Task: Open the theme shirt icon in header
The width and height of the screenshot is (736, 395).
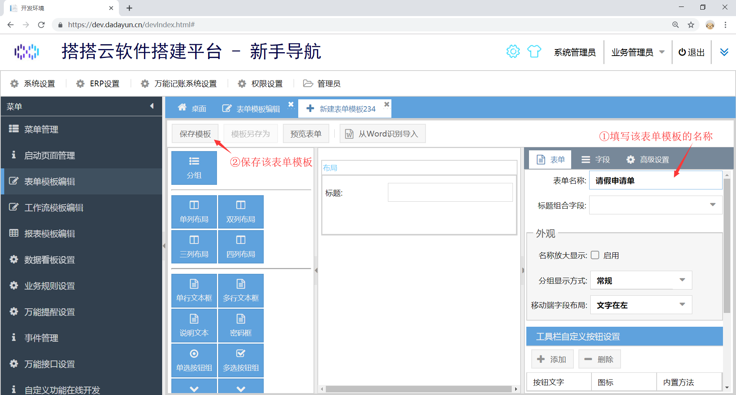Action: 534,51
